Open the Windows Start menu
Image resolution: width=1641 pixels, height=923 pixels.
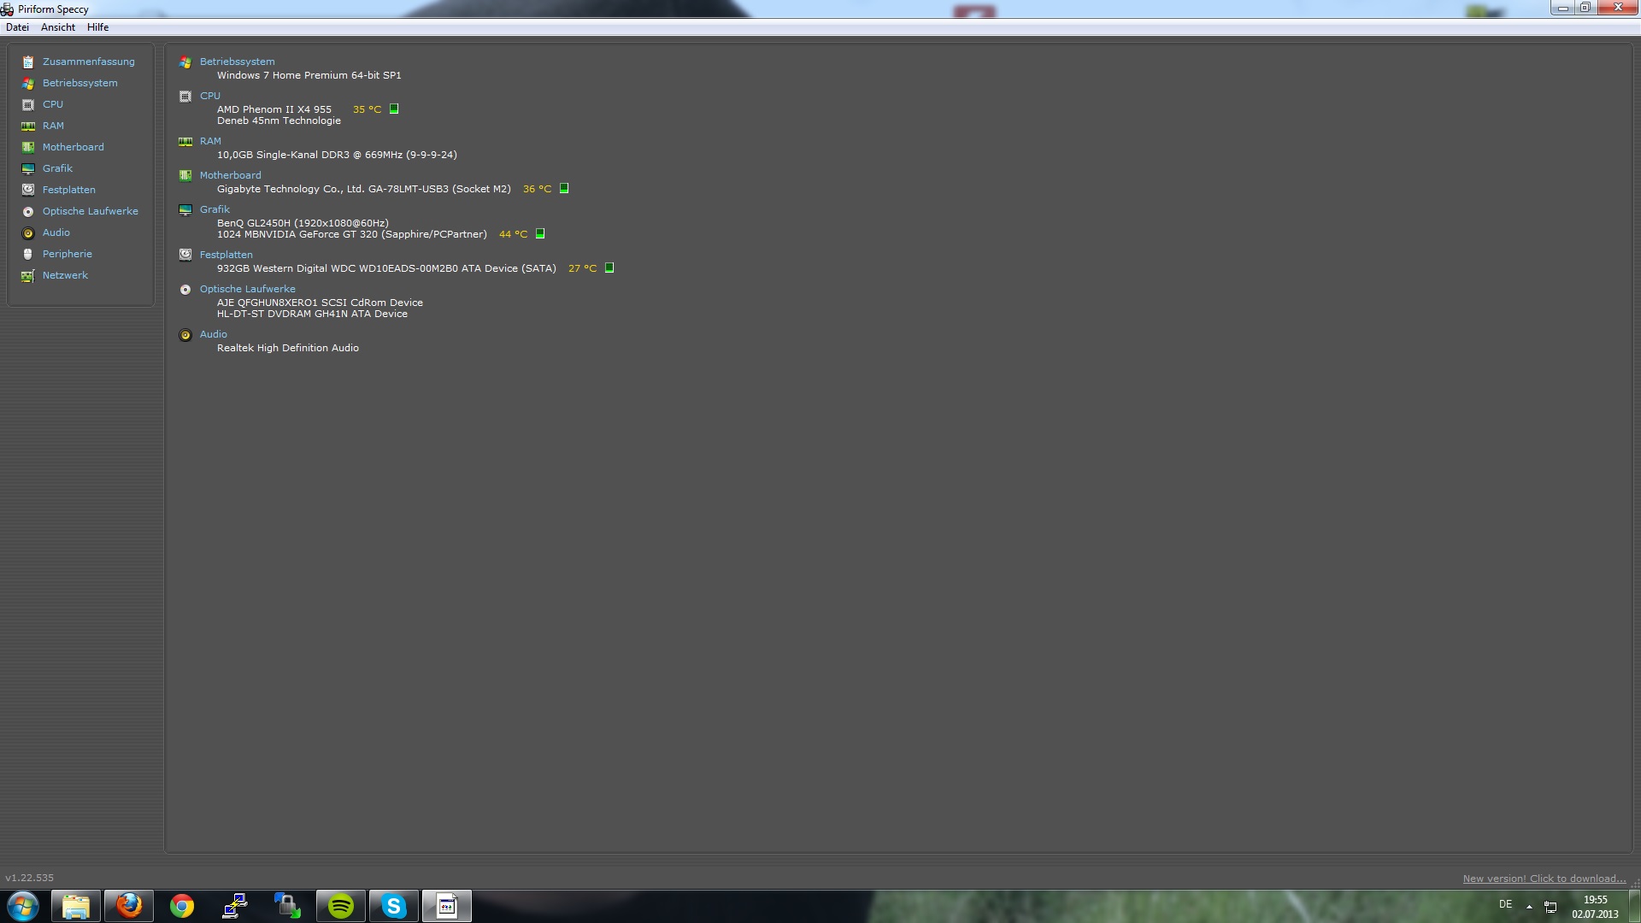pos(23,906)
